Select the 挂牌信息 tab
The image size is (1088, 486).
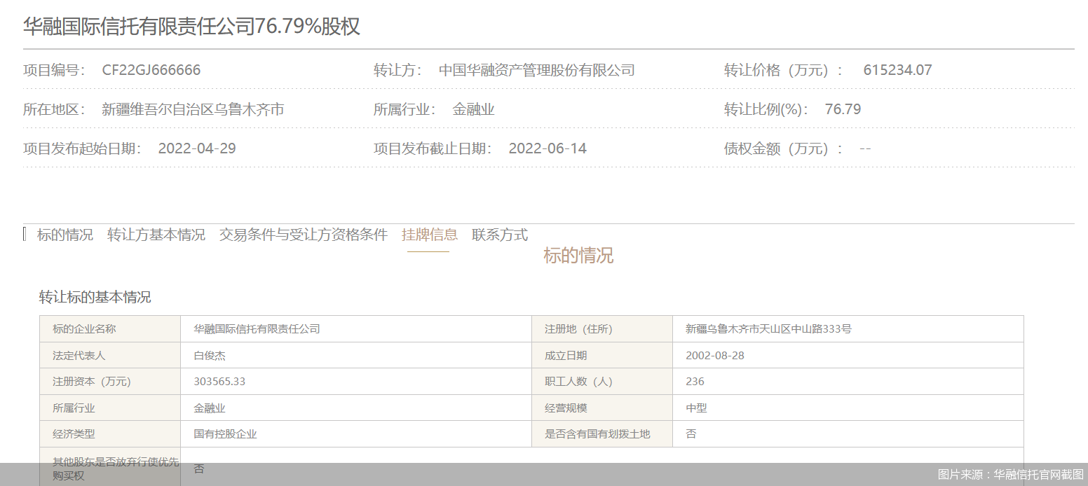tap(430, 235)
